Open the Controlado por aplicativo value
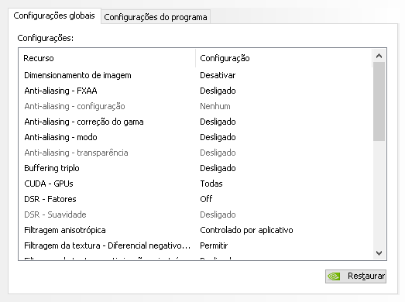This screenshot has width=405, height=302. coord(246,230)
